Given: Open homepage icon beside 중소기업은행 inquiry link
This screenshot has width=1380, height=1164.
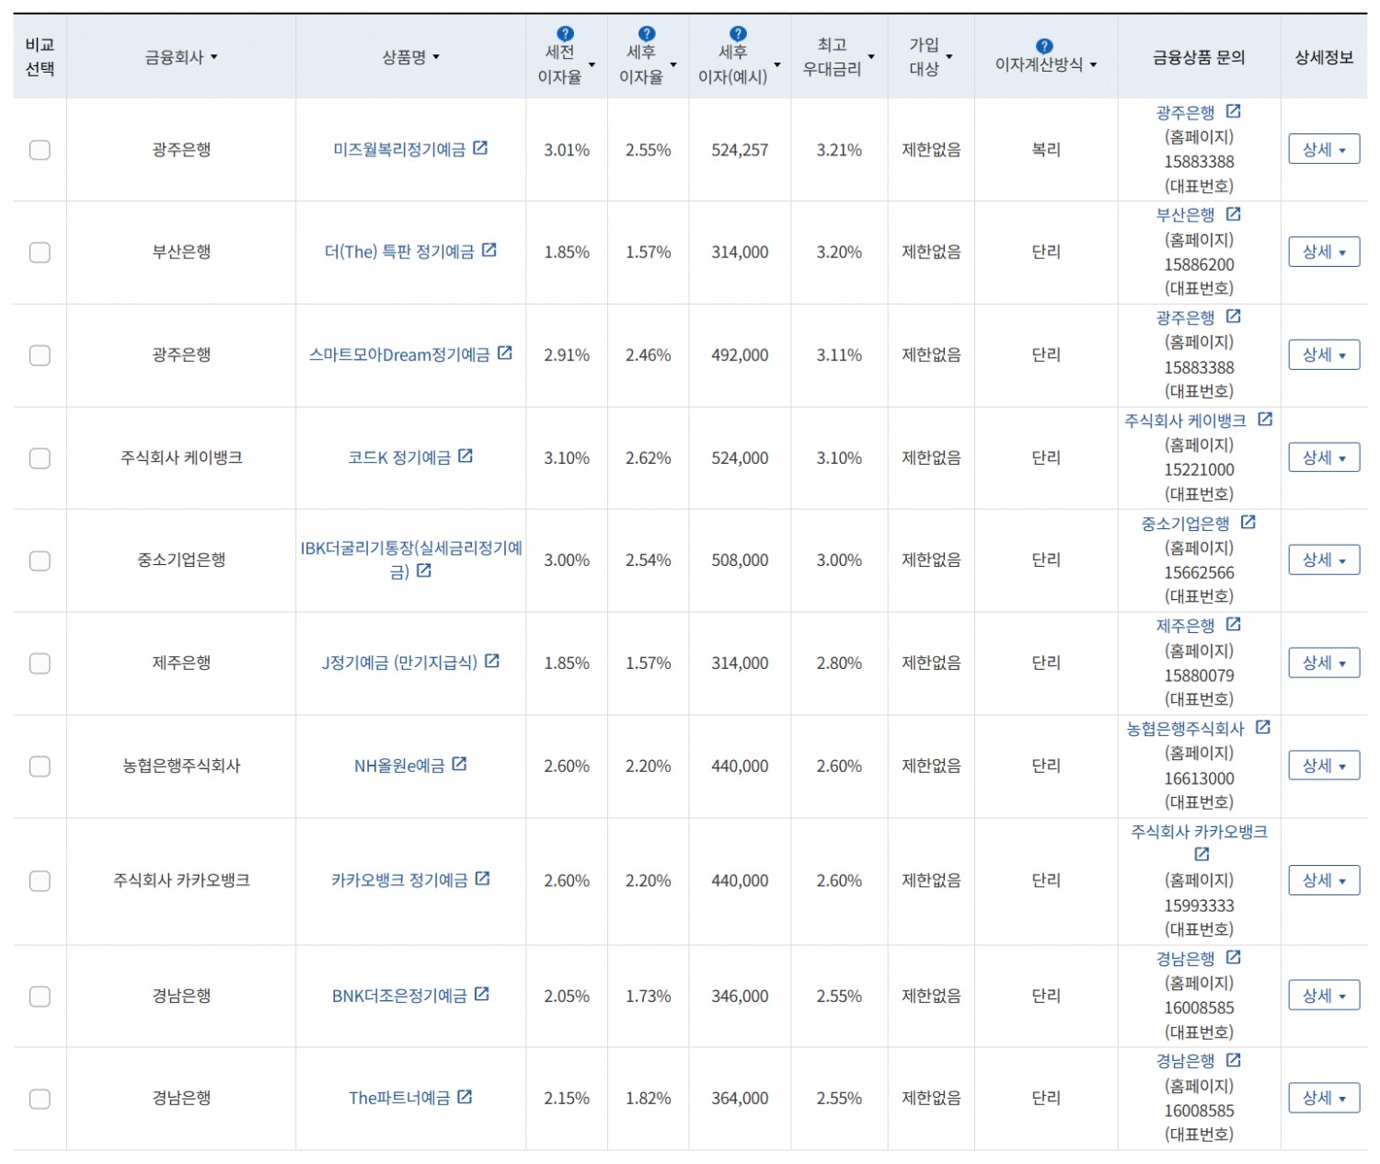Looking at the screenshot, I should tap(1248, 523).
